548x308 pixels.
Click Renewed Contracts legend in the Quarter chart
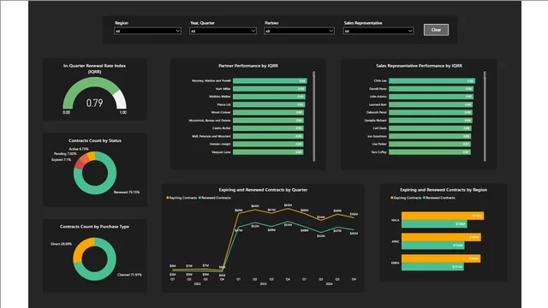point(215,198)
